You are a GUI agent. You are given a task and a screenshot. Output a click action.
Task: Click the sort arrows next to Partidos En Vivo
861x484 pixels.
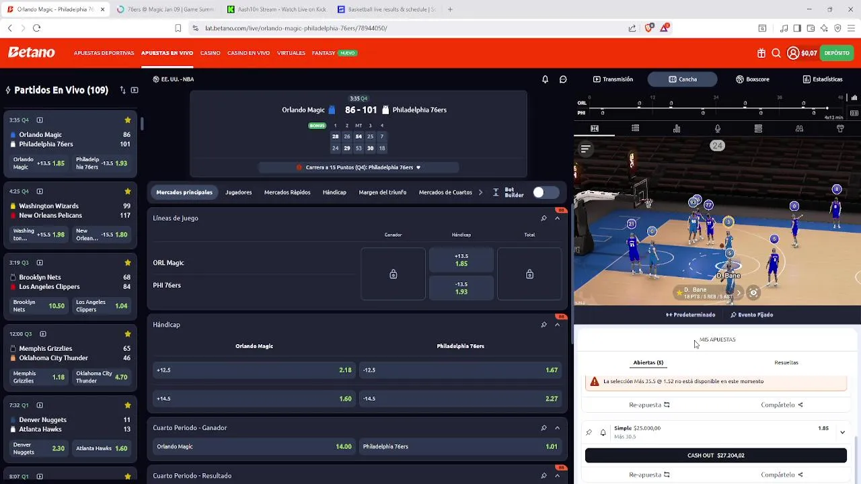tap(122, 90)
